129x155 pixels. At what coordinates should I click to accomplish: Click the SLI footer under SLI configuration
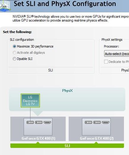51,70
